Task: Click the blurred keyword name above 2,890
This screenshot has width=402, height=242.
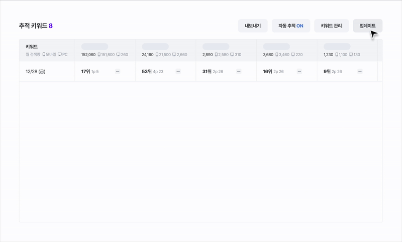Action: [x=216, y=47]
